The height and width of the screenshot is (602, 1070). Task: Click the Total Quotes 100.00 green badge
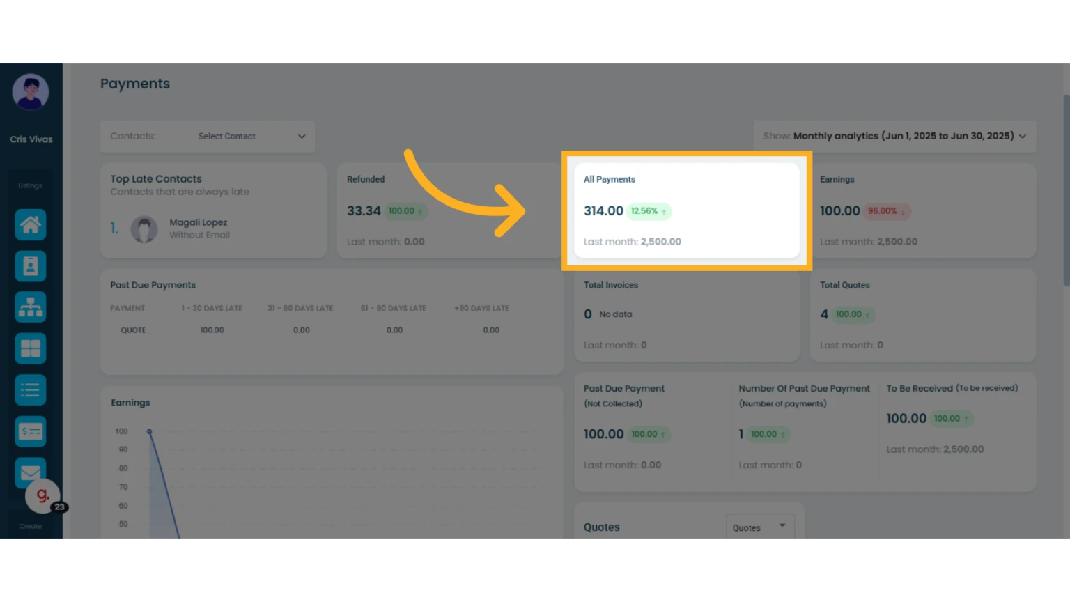[853, 314]
